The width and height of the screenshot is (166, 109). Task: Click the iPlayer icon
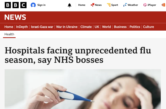(145, 5)
